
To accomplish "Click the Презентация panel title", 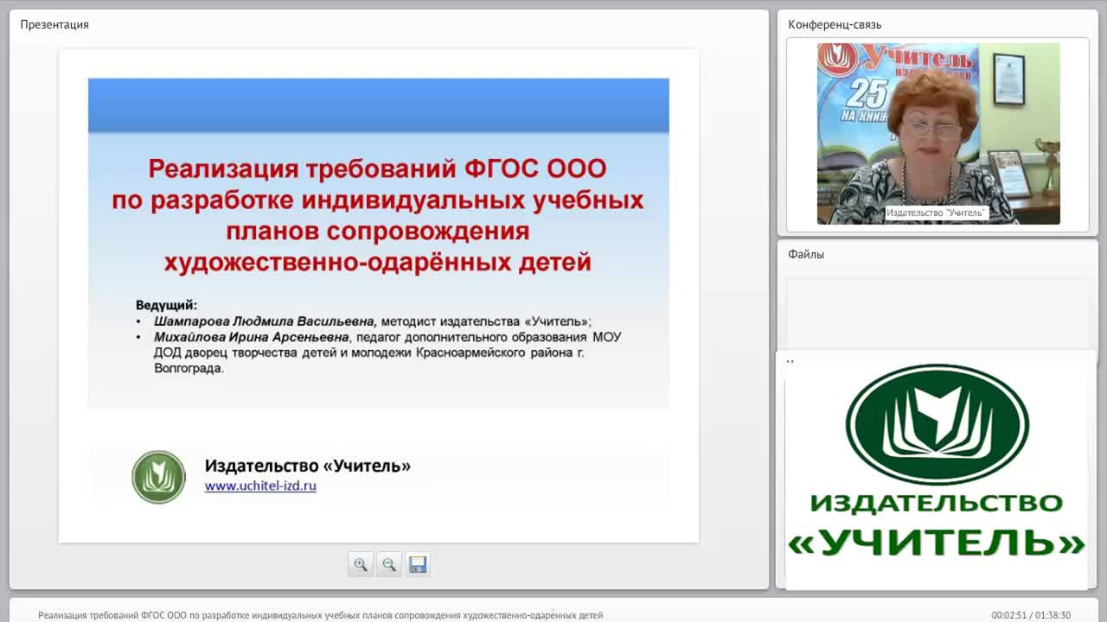I will point(54,24).
